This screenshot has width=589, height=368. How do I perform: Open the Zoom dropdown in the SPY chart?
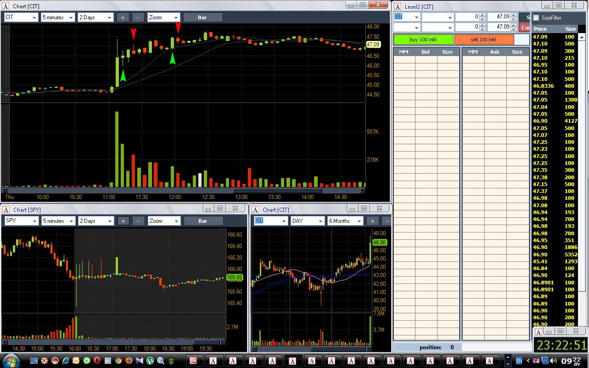point(164,221)
